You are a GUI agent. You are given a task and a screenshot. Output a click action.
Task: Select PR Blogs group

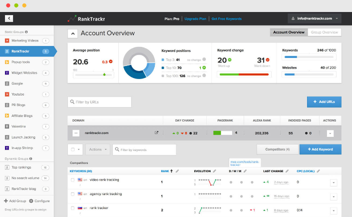[x=27, y=105]
